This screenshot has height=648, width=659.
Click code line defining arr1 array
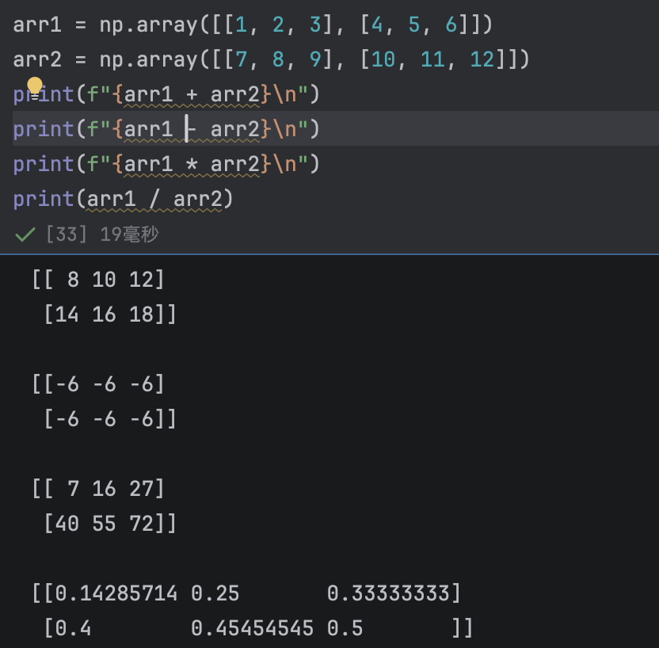[x=253, y=25]
